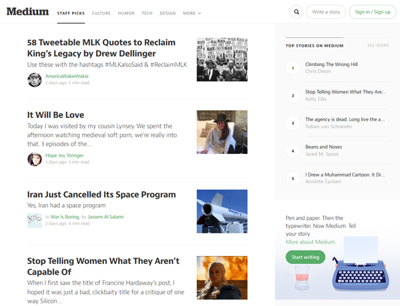Click the Sign in / Sign up button
400x306 pixels.
(x=372, y=12)
